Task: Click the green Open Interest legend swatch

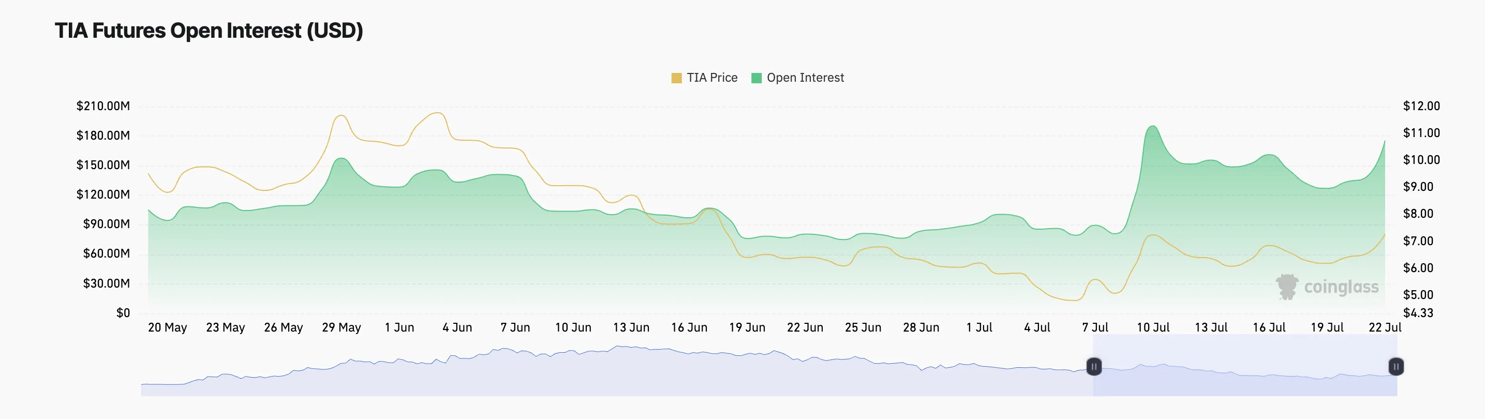Action: pos(756,78)
